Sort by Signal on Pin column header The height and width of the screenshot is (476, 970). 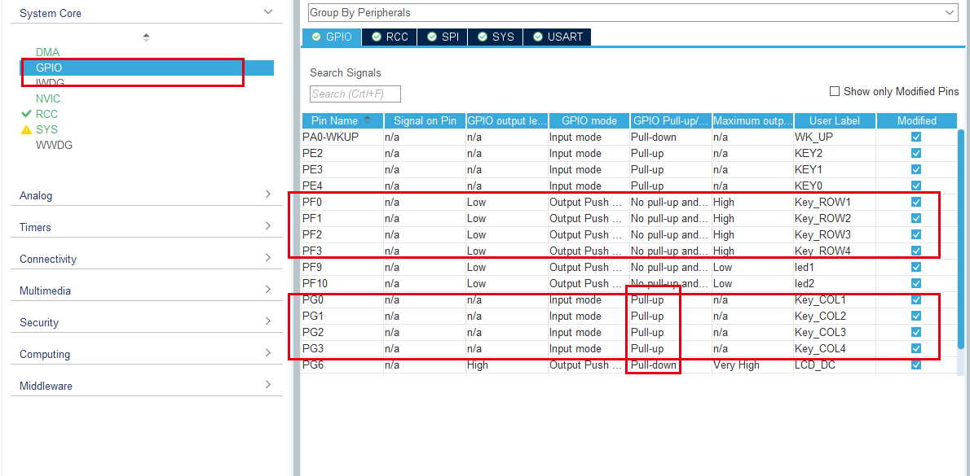425,120
